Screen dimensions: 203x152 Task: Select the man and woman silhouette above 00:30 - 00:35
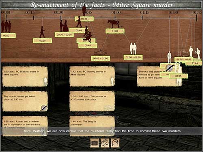pyautogui.click(x=64, y=26)
